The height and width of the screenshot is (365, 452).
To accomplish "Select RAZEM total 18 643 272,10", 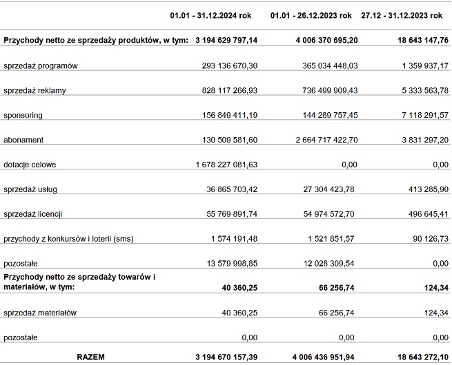I will click(423, 357).
